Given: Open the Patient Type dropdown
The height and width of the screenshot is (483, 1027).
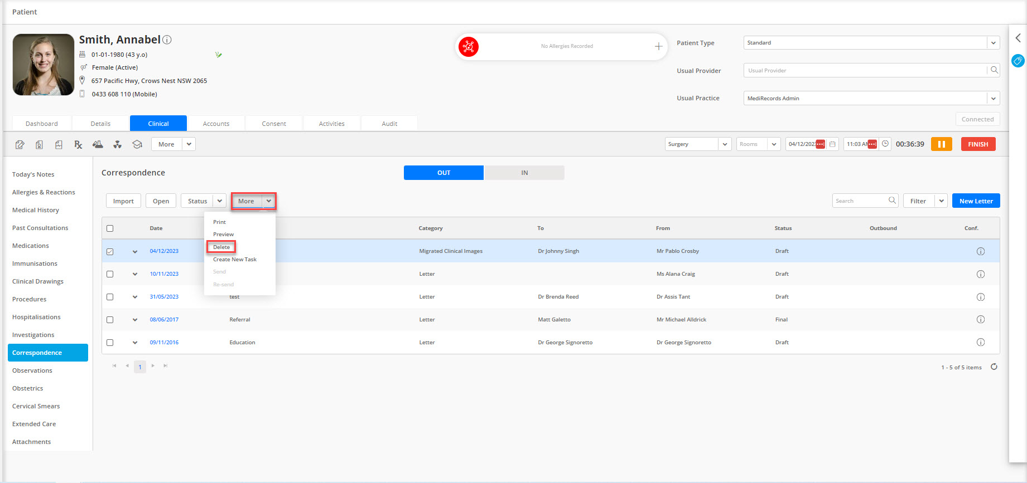Looking at the screenshot, I should click(993, 42).
